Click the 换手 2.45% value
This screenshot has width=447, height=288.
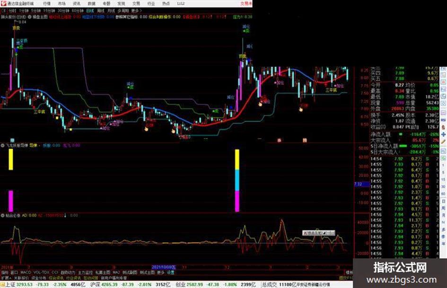[397, 115]
